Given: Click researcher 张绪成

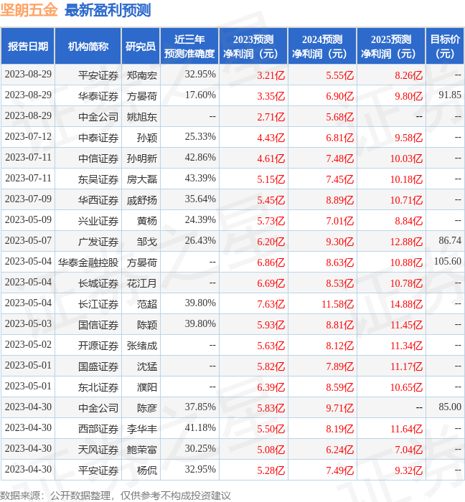Looking at the screenshot, I should (x=142, y=346).
